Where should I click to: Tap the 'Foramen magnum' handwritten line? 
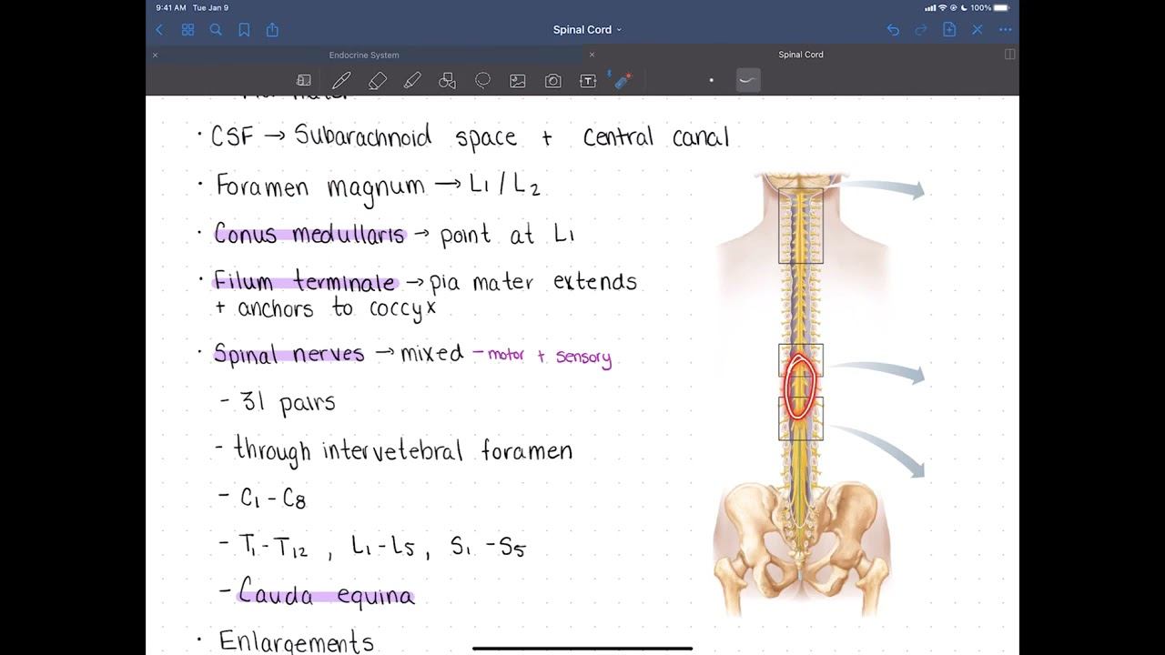pos(320,186)
